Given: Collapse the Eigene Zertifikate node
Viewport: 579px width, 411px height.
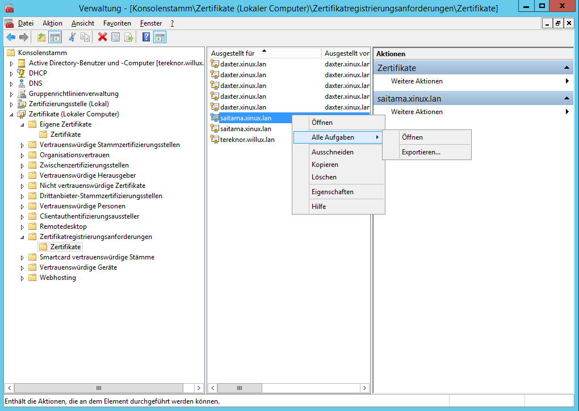Looking at the screenshot, I should [22, 124].
